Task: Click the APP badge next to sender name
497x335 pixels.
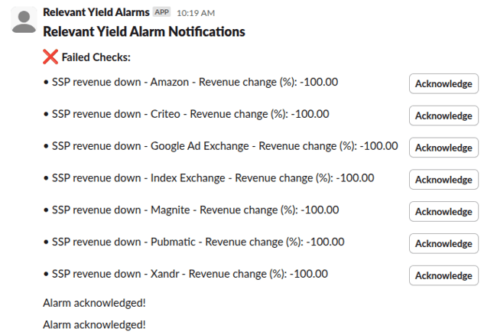Action: (161, 12)
